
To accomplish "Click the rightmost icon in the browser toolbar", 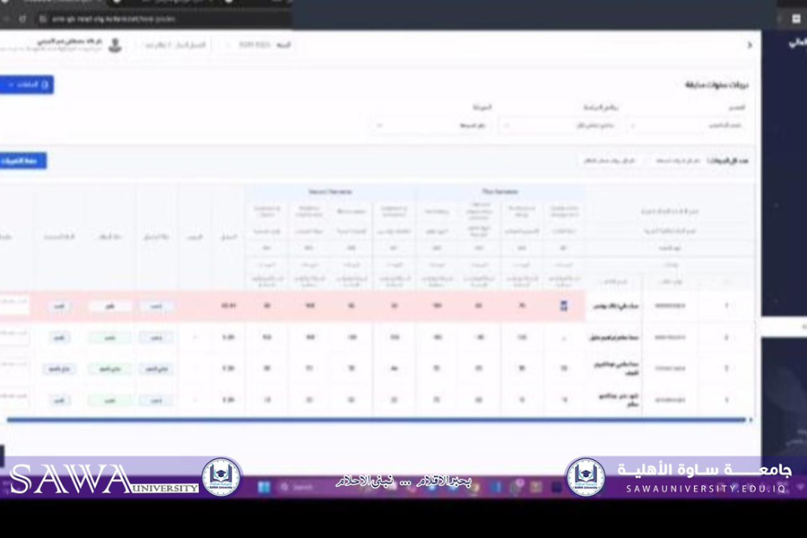I will tap(795, 18).
